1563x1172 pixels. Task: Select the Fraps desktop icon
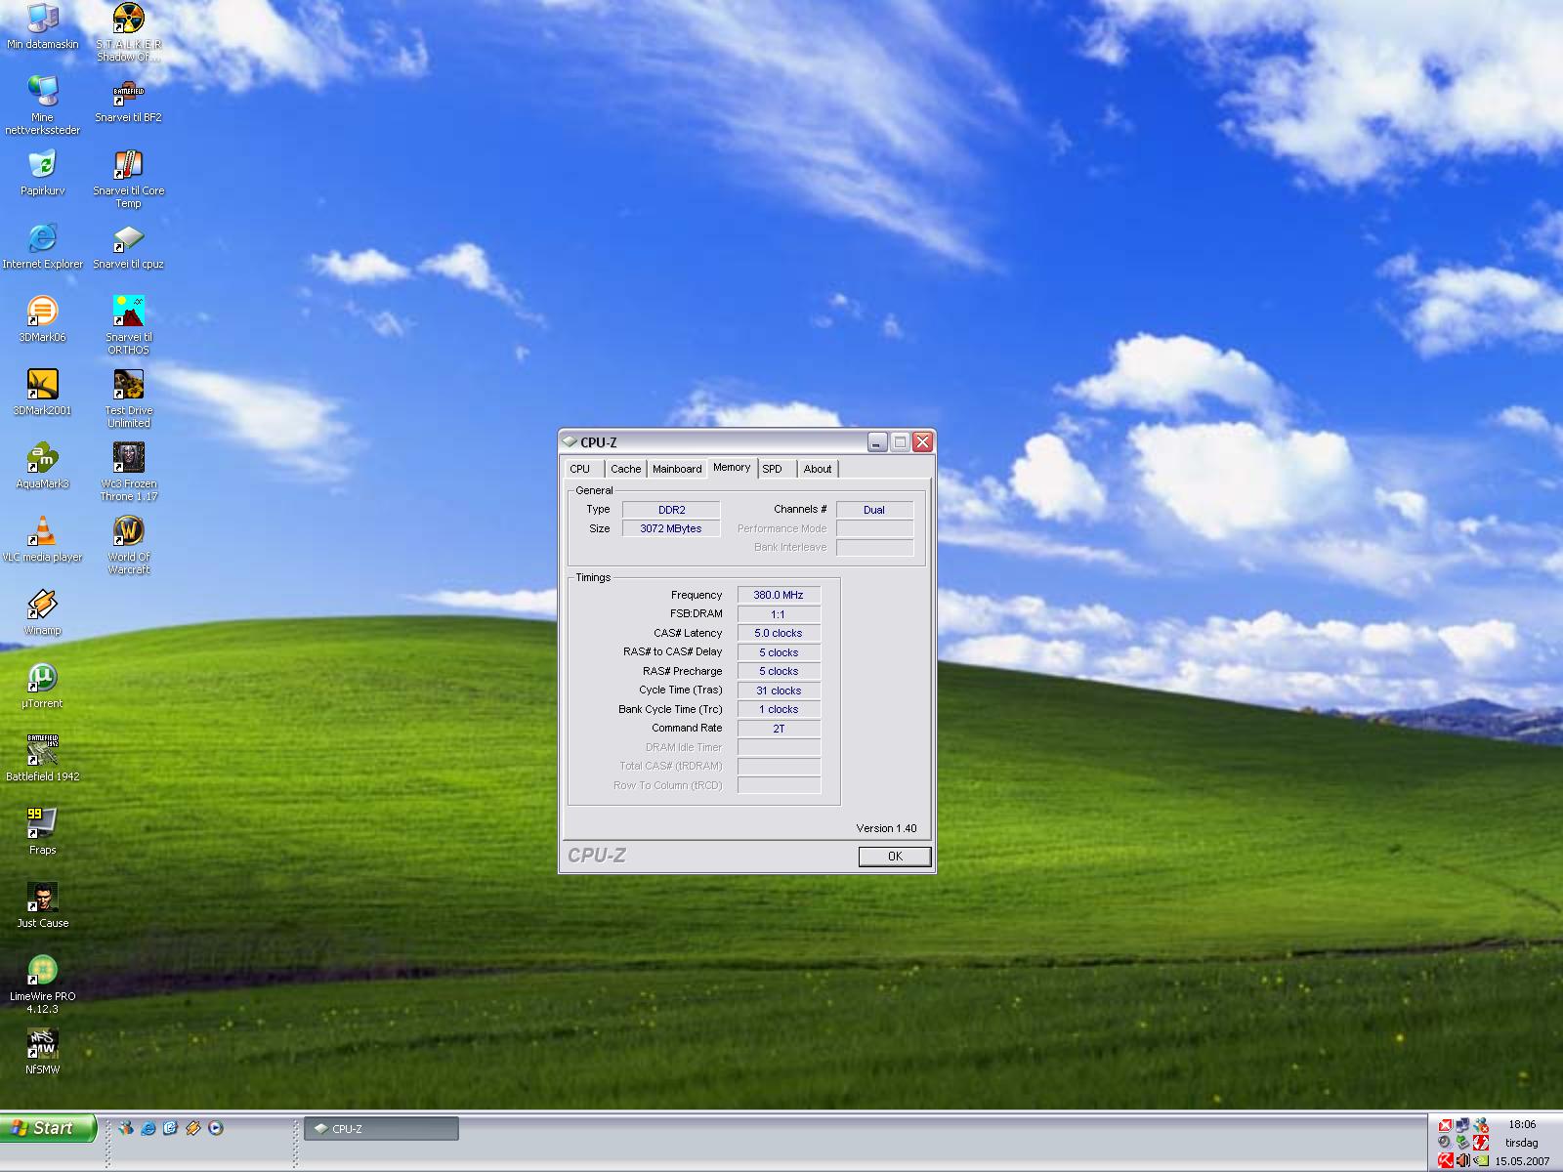point(42,832)
